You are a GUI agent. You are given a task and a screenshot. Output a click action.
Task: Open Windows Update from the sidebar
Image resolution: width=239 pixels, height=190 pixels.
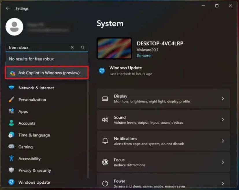[47, 182]
